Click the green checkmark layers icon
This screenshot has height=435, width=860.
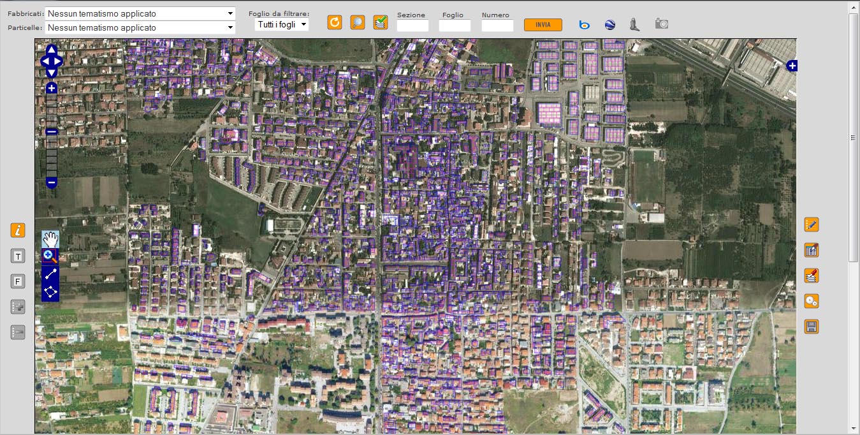381,23
